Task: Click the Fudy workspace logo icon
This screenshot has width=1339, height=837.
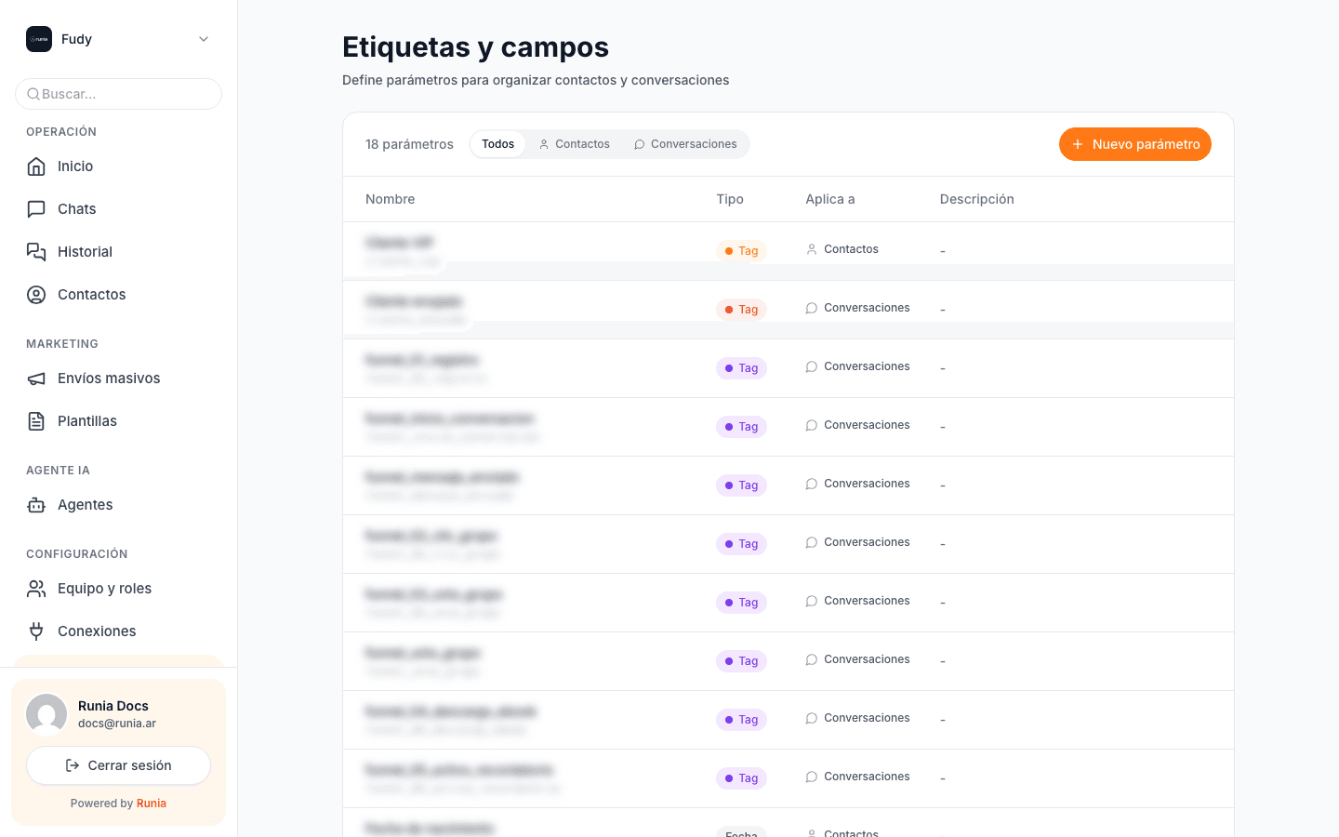Action: click(x=39, y=39)
